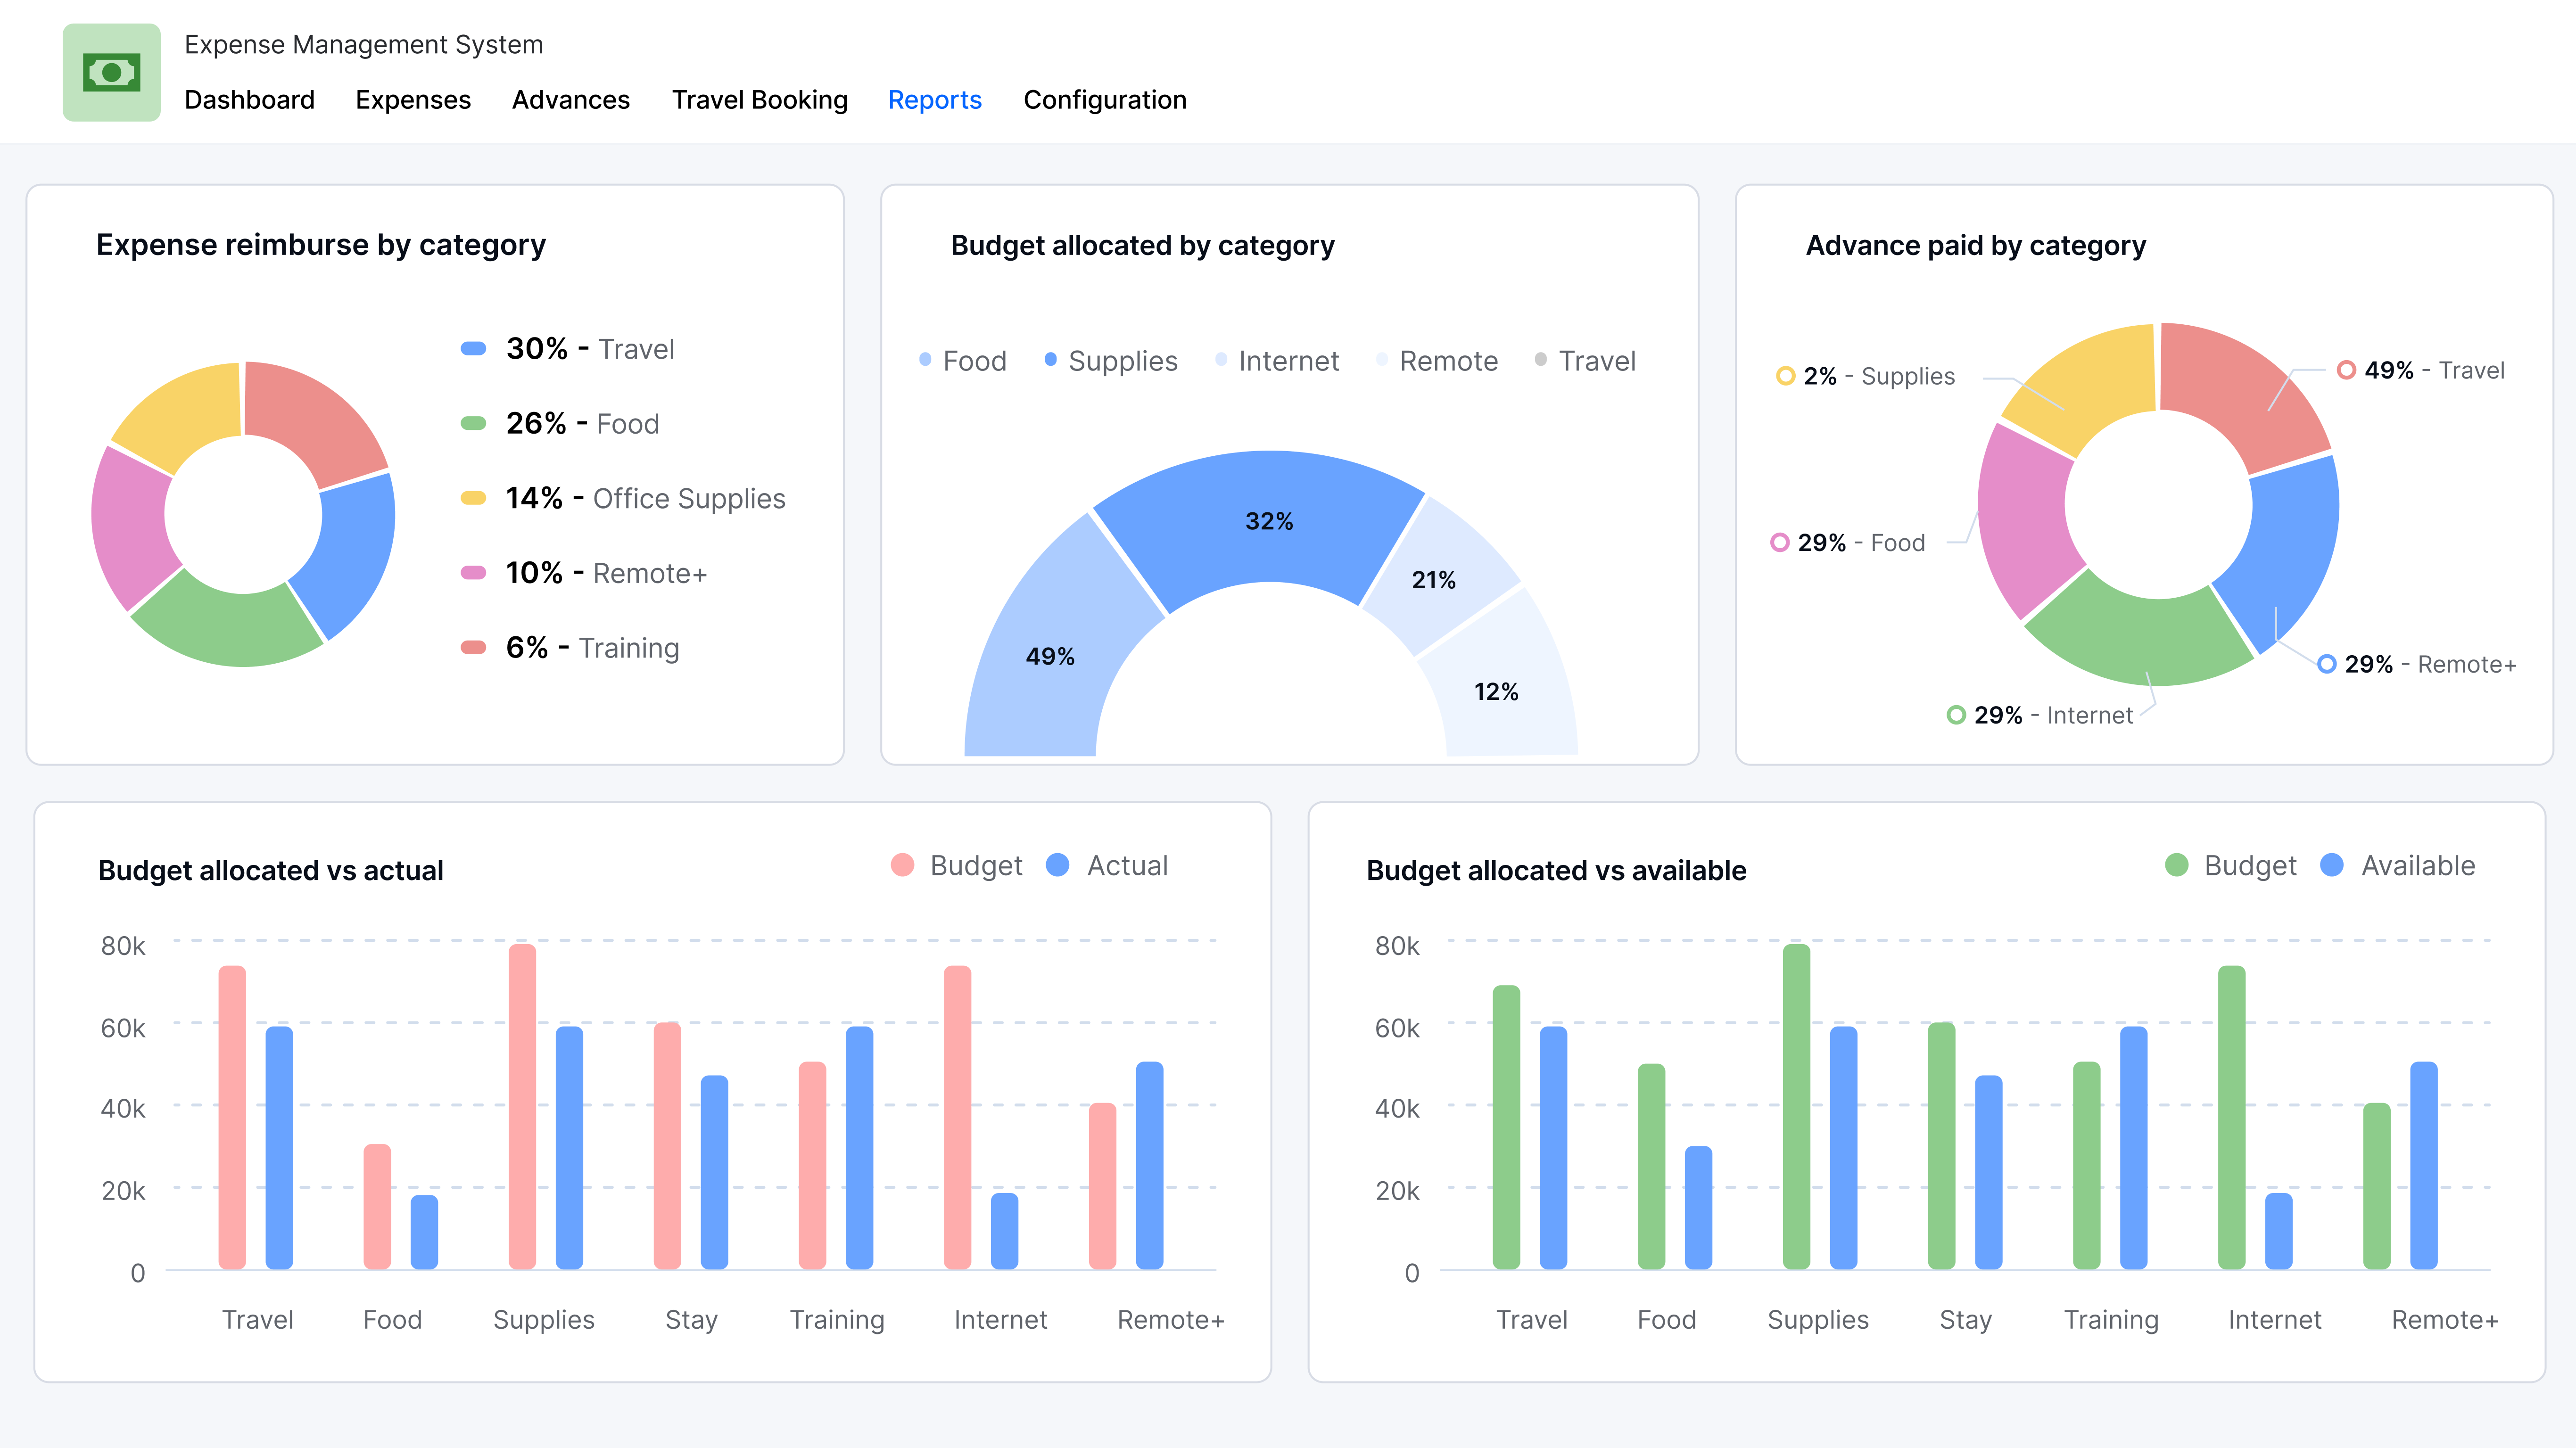Select the Reports tab
Viewport: 2576px width, 1448px height.
pos(935,100)
